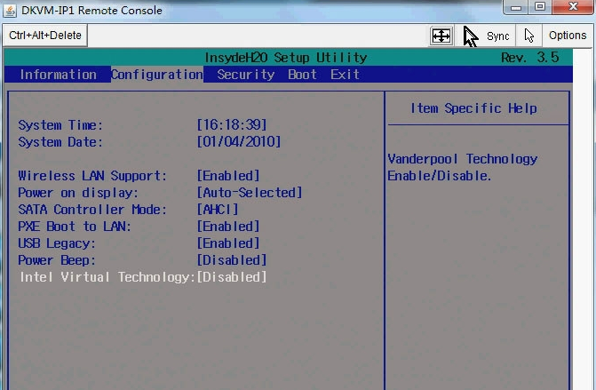This screenshot has height=390, width=596.
Task: Send Ctrl+Alt+Delete to the remote host
Action: pos(44,36)
